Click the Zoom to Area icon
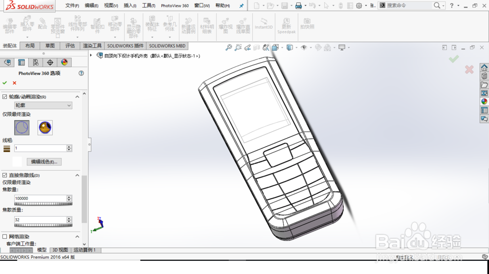The height and width of the screenshot is (274, 489). [x=238, y=47]
